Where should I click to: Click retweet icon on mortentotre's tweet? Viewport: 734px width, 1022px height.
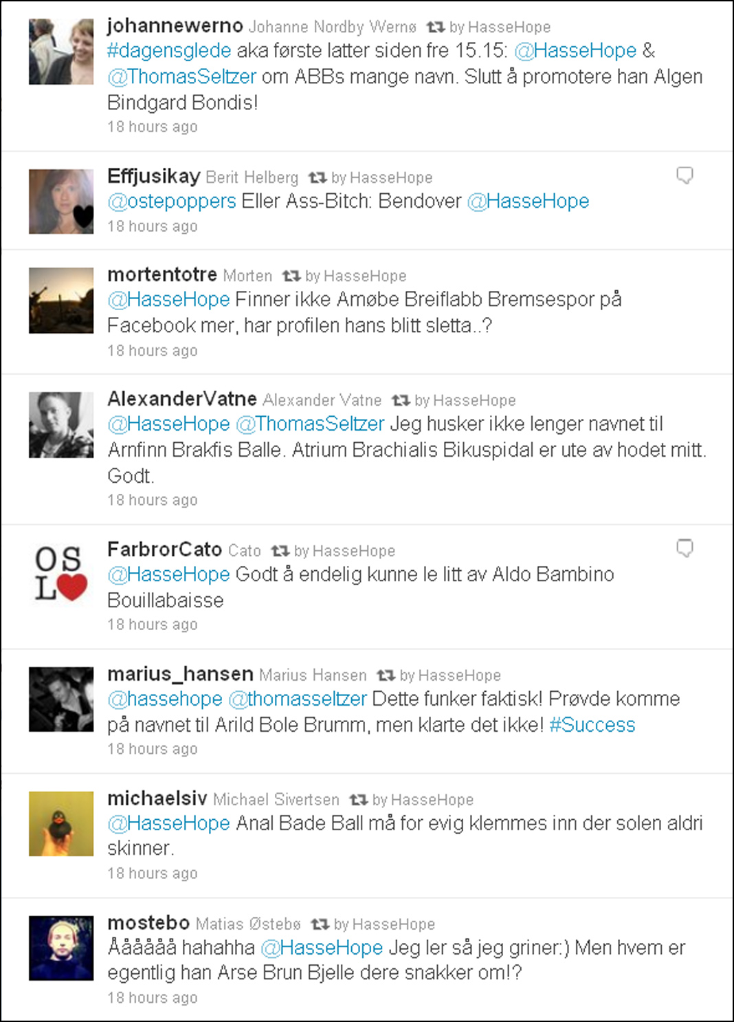coord(291,276)
